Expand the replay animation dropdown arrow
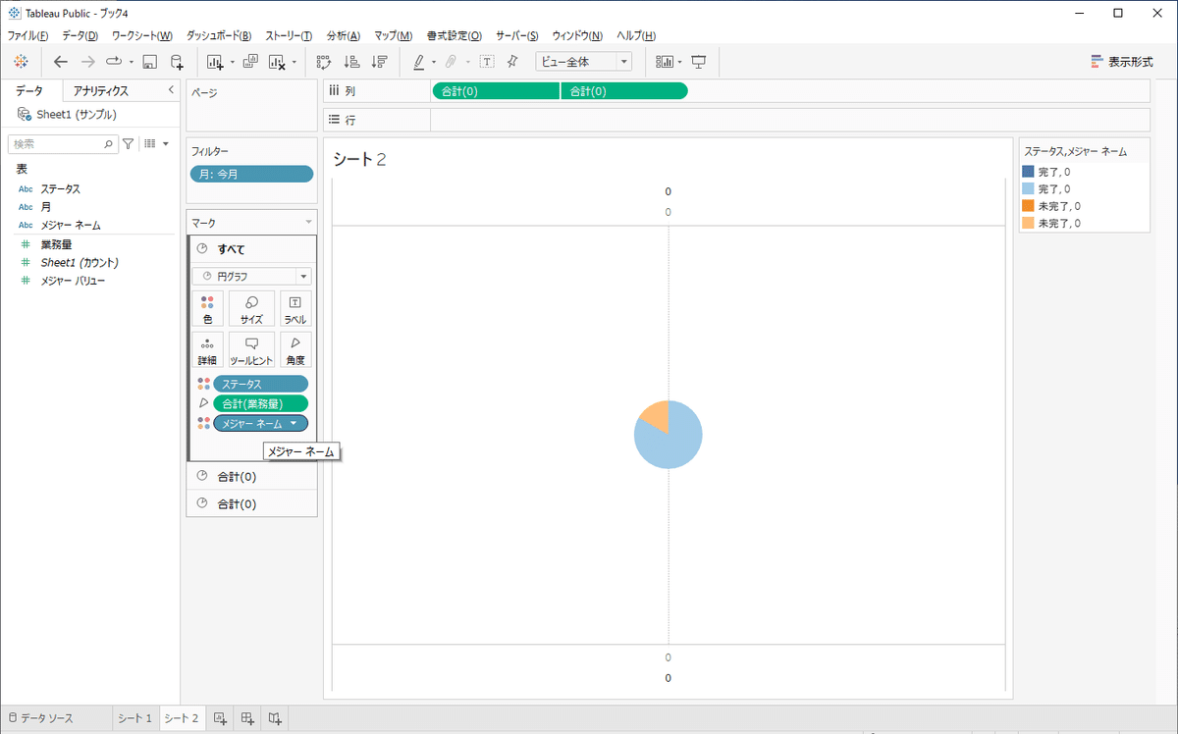Screen dimensions: 1178x734 (x=132, y=62)
